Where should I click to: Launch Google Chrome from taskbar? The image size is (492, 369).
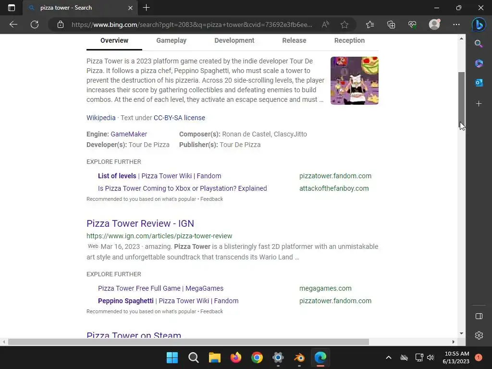(257, 357)
